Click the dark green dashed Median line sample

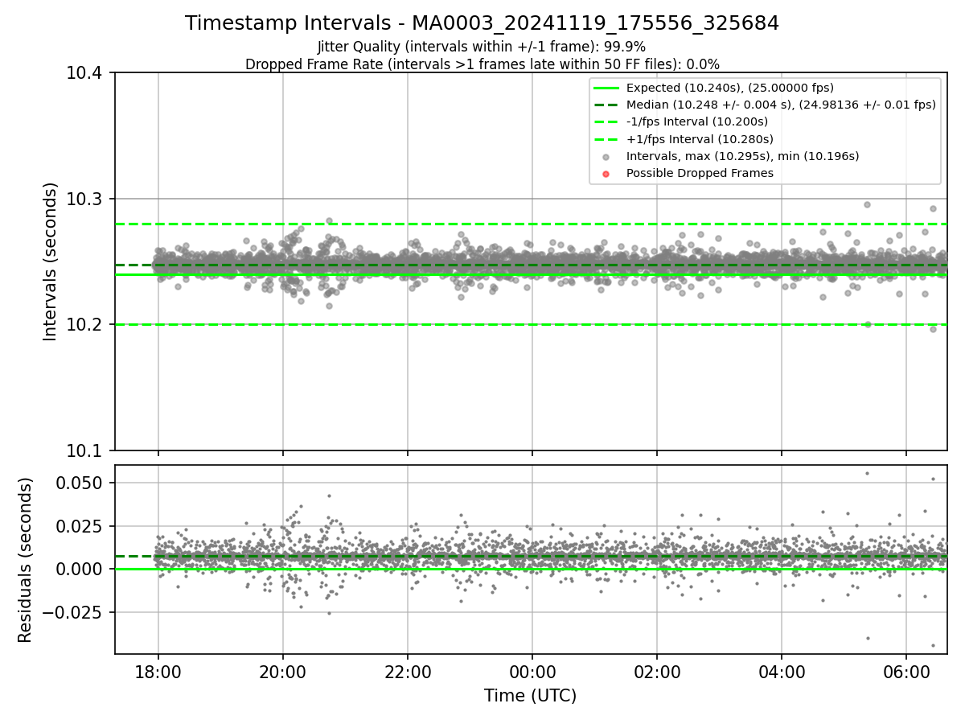point(606,105)
